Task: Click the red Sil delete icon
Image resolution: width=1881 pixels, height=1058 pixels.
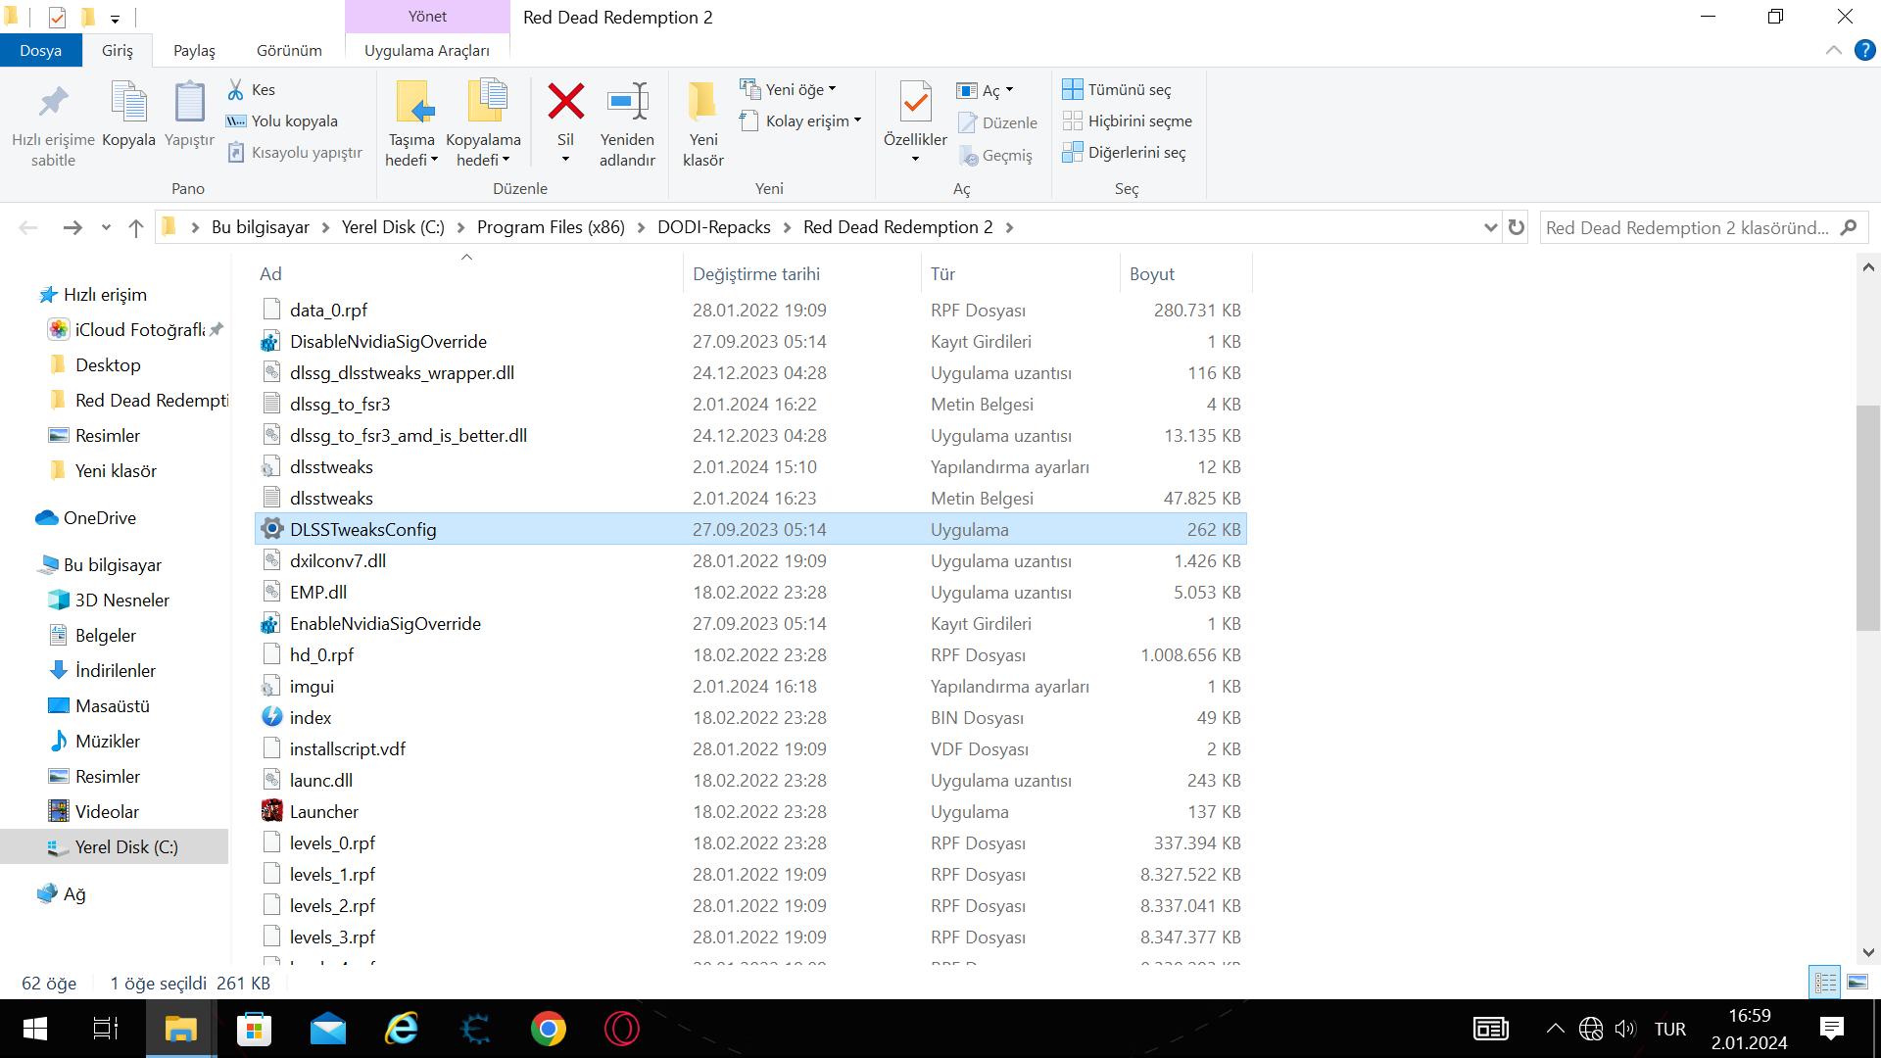Action: 565,102
